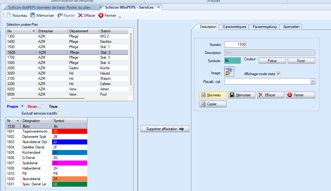Viewport: 331px width, 191px height.
Task: Click the Police colour button
Action: click(x=272, y=61)
